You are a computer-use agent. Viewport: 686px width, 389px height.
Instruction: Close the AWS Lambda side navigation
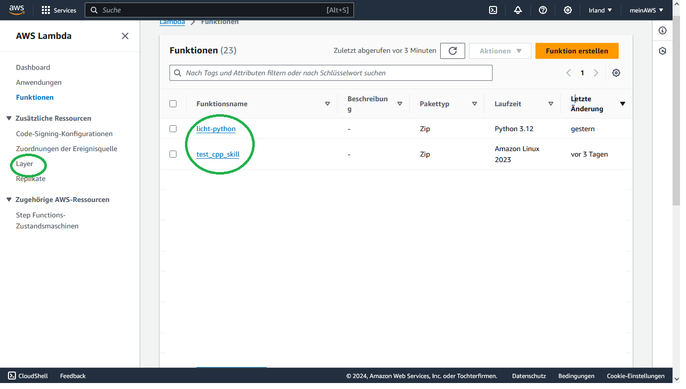pyautogui.click(x=125, y=36)
